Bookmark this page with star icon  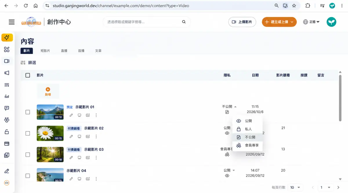click(x=294, y=6)
